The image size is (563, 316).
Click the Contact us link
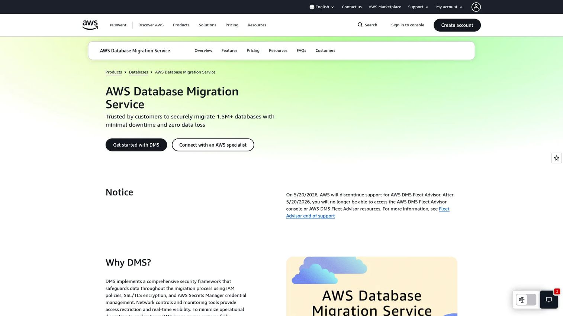tap(352, 7)
